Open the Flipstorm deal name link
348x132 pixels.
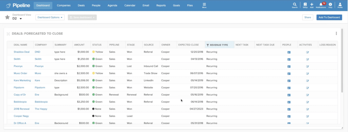pos(19,87)
